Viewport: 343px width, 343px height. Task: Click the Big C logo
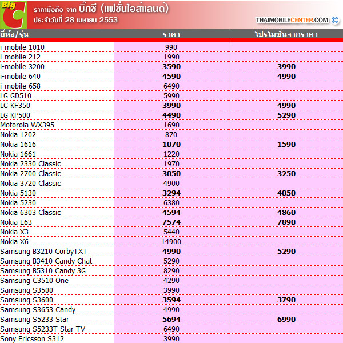[x=13, y=15]
